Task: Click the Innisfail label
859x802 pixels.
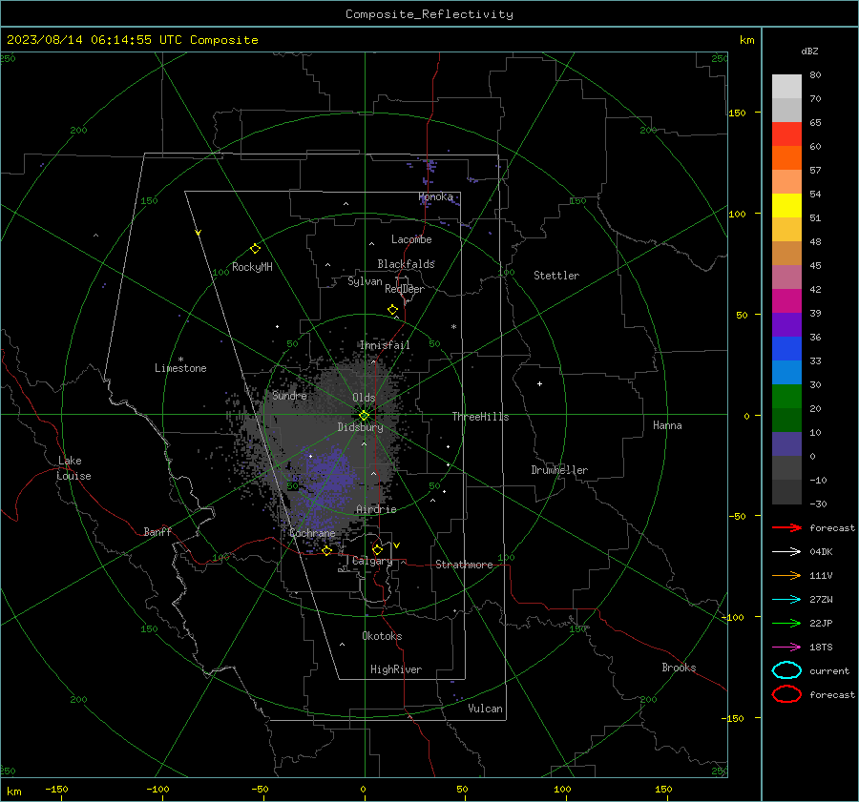Action: coord(385,345)
